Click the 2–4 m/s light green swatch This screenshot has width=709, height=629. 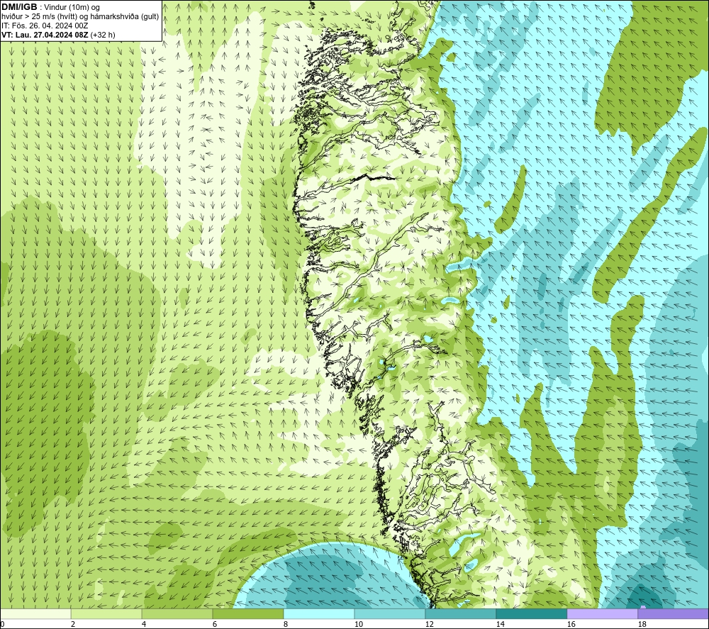click(x=106, y=613)
